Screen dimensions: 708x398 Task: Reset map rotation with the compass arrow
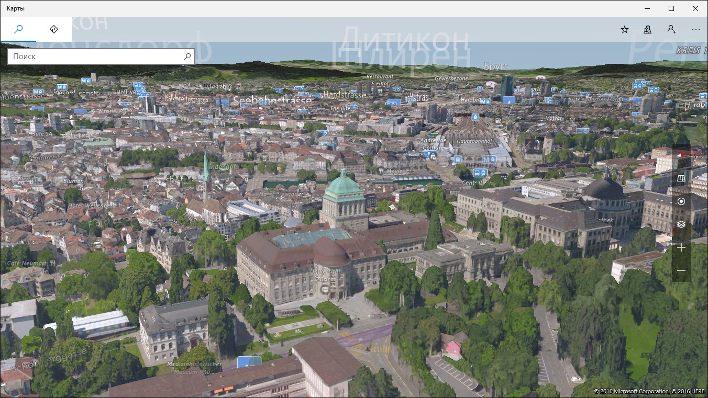pyautogui.click(x=681, y=155)
